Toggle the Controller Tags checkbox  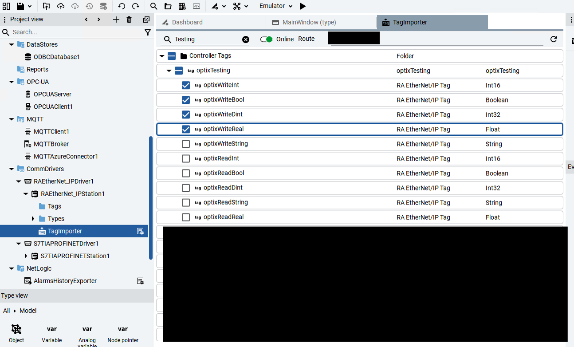tap(172, 56)
